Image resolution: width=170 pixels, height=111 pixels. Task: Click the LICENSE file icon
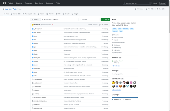[33, 105]
